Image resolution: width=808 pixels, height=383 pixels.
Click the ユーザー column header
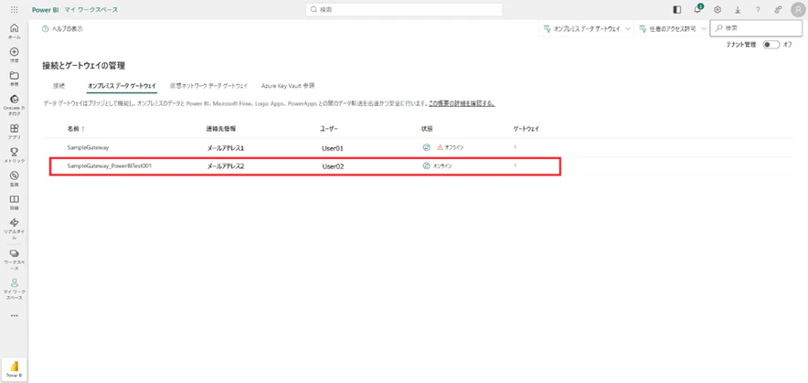tap(328, 128)
